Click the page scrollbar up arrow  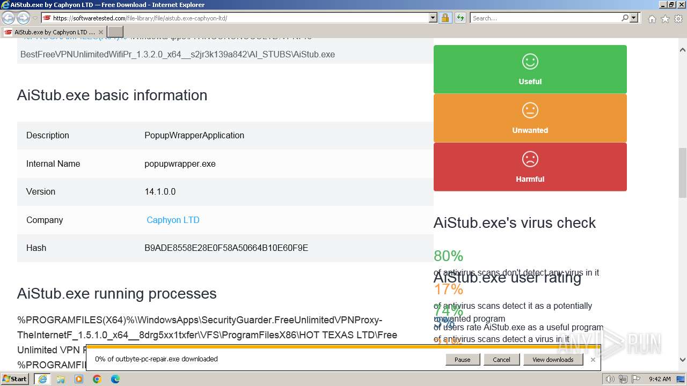coord(683,50)
